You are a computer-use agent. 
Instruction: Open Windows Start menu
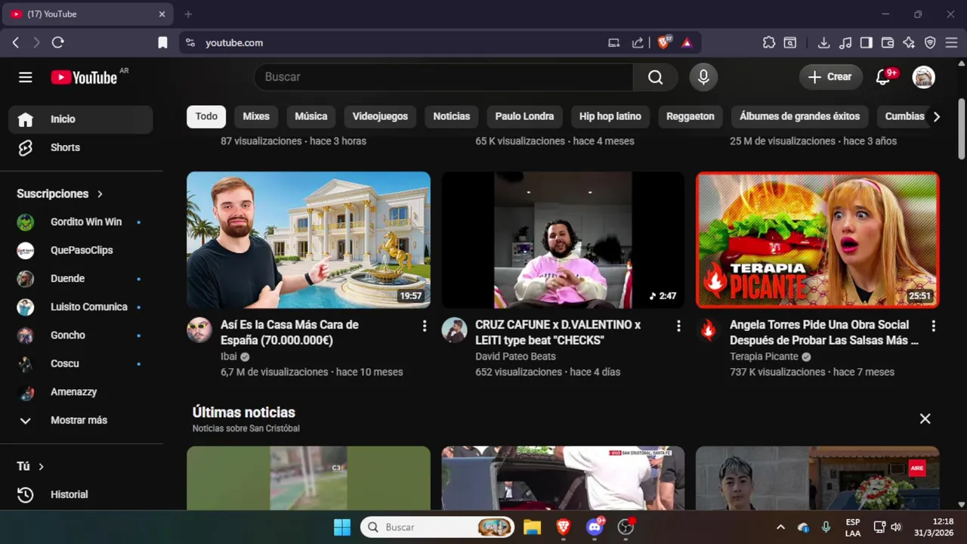coord(342,527)
